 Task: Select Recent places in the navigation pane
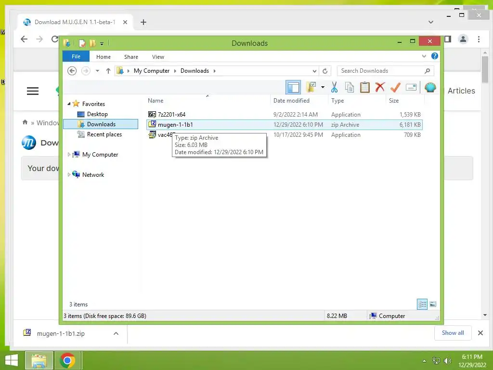pos(104,134)
